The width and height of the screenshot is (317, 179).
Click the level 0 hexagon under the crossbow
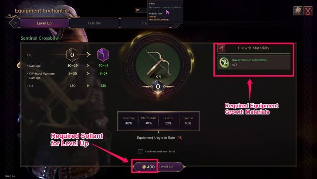158,87
